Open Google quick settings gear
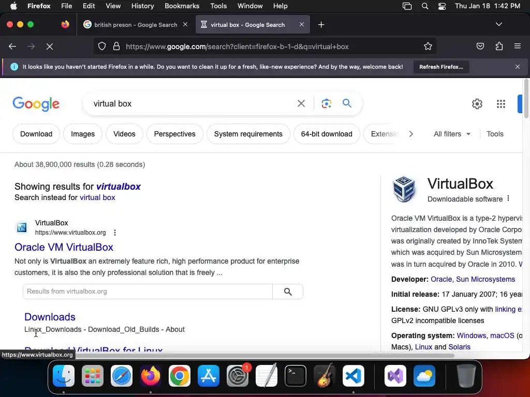 (x=477, y=104)
